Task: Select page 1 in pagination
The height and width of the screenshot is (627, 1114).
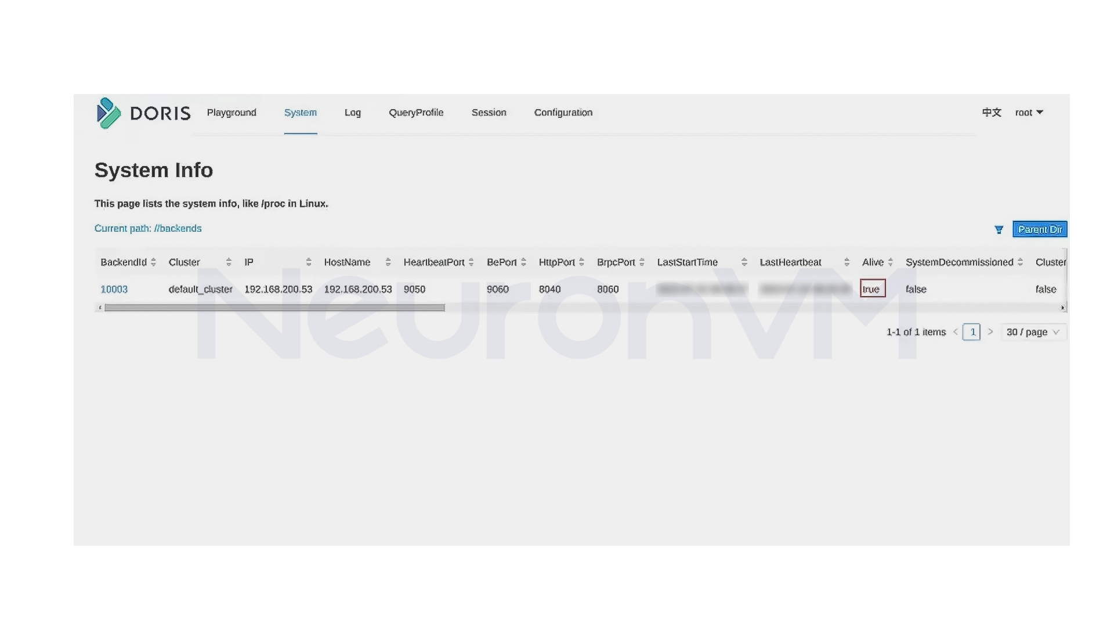Action: (972, 331)
